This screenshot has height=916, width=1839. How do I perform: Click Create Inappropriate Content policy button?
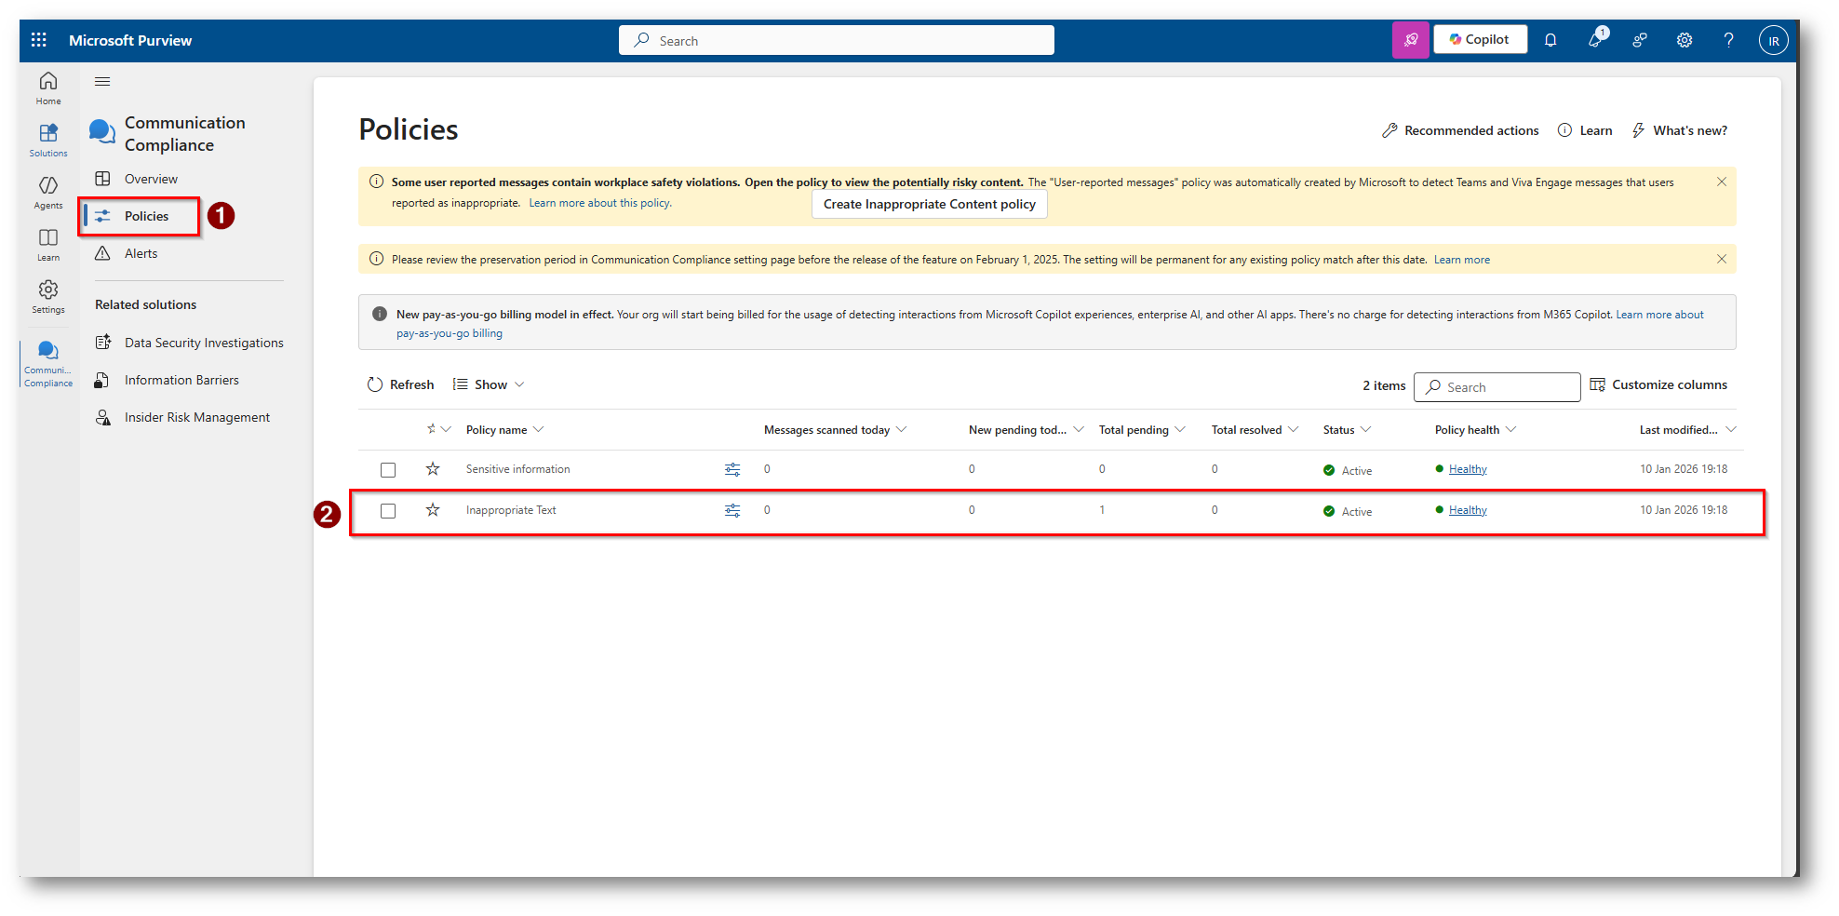tap(929, 205)
